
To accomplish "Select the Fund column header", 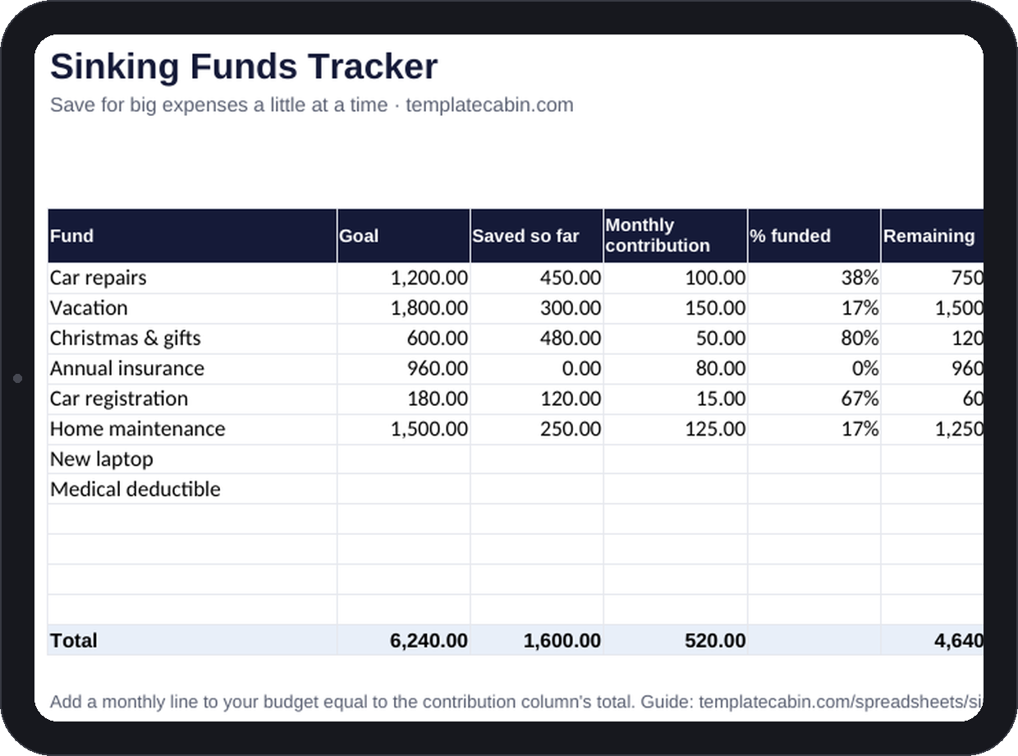I will (193, 236).
